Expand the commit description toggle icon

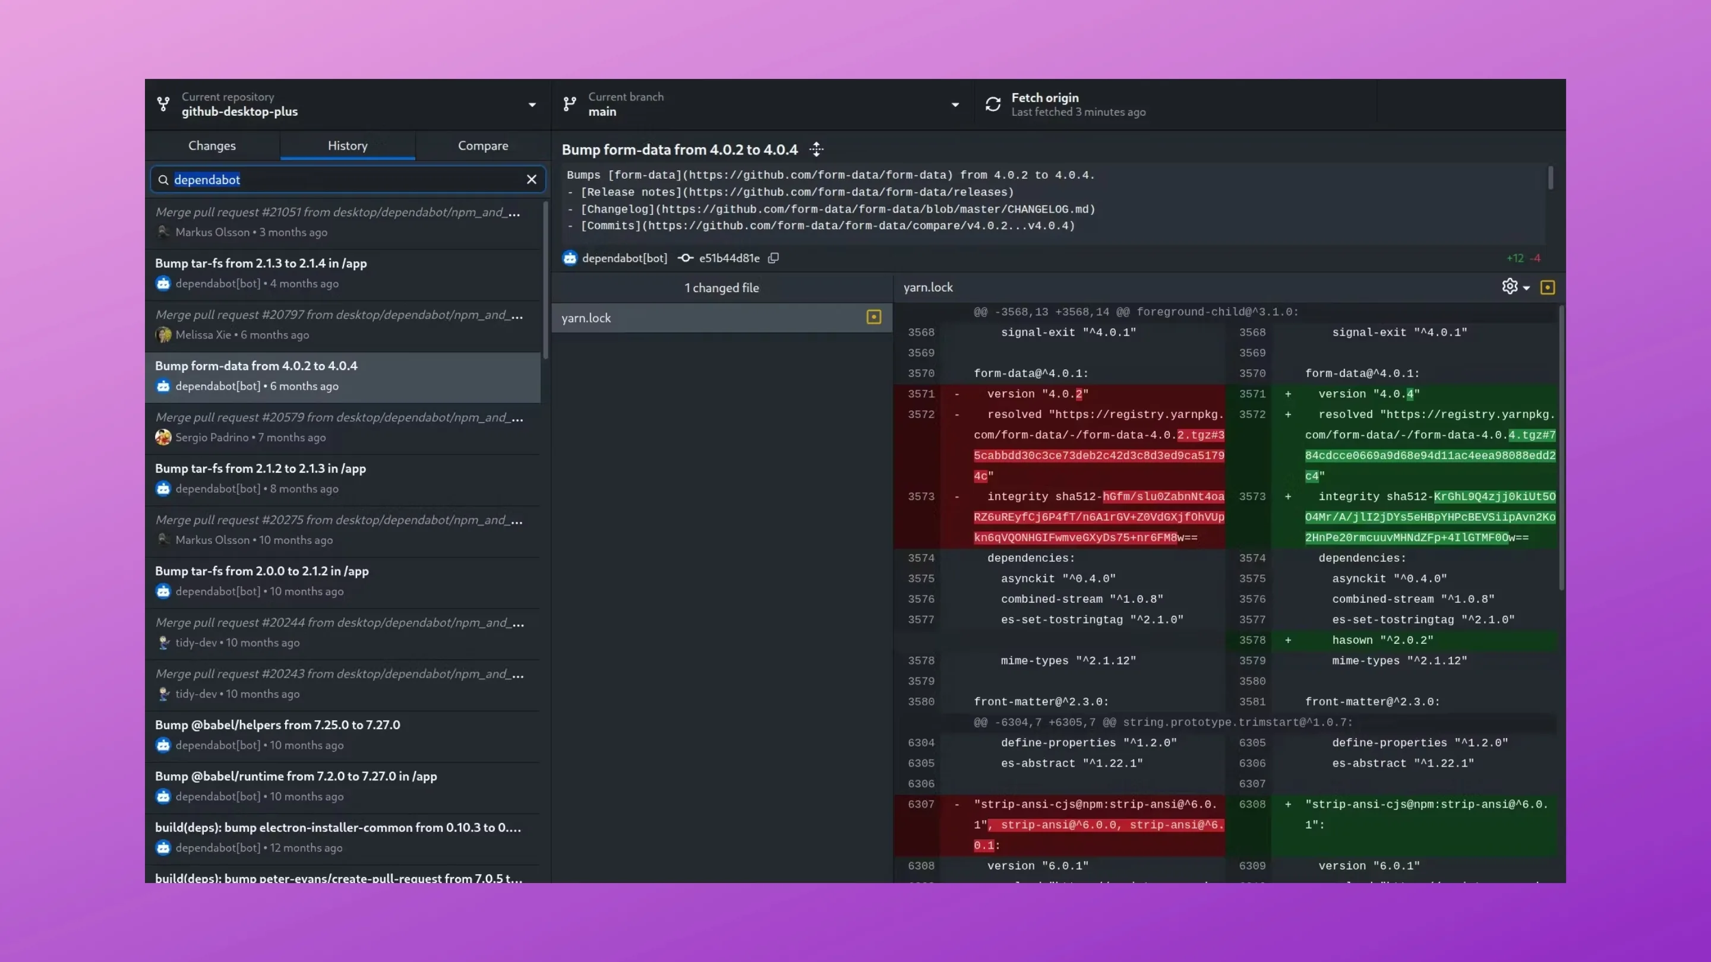(816, 150)
